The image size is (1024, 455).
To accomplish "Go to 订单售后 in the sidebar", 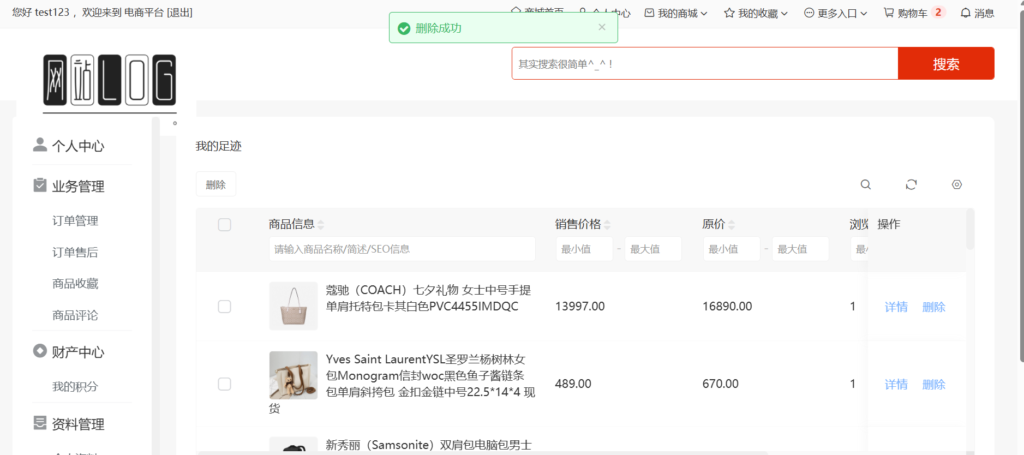I will pyautogui.click(x=75, y=253).
